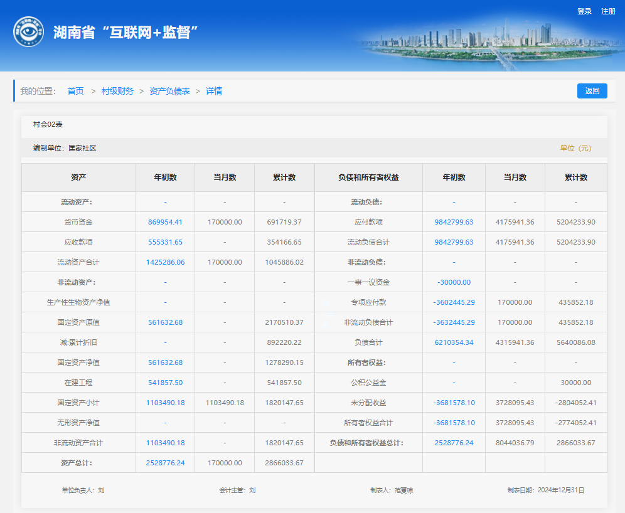Click the eye logo of the supervision site
Viewport: 625px width, 513px height.
(28, 31)
